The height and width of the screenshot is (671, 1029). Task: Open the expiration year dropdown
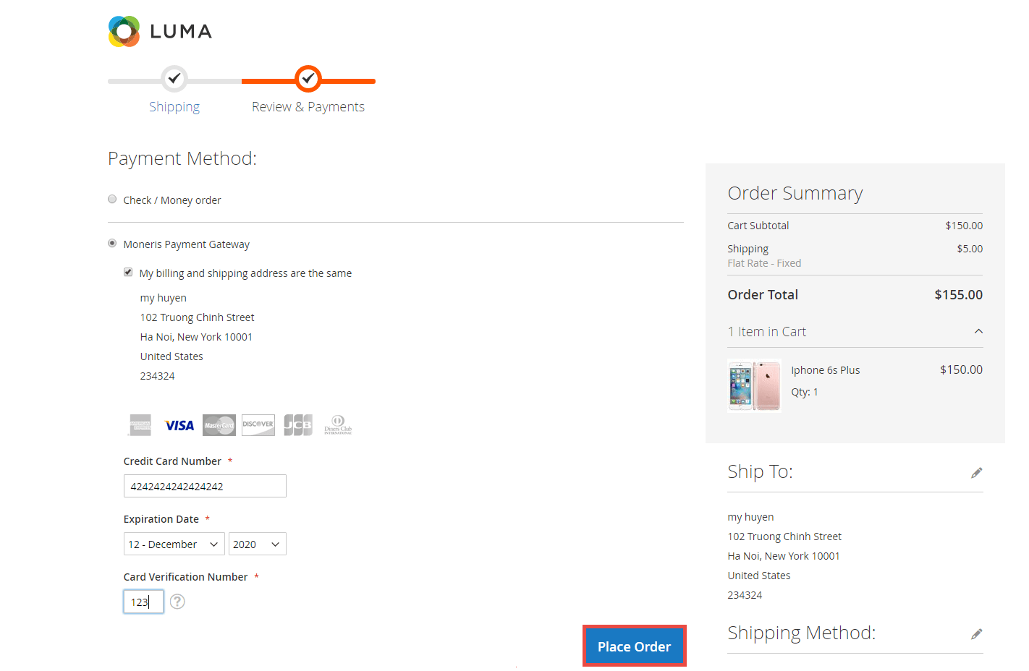257,544
